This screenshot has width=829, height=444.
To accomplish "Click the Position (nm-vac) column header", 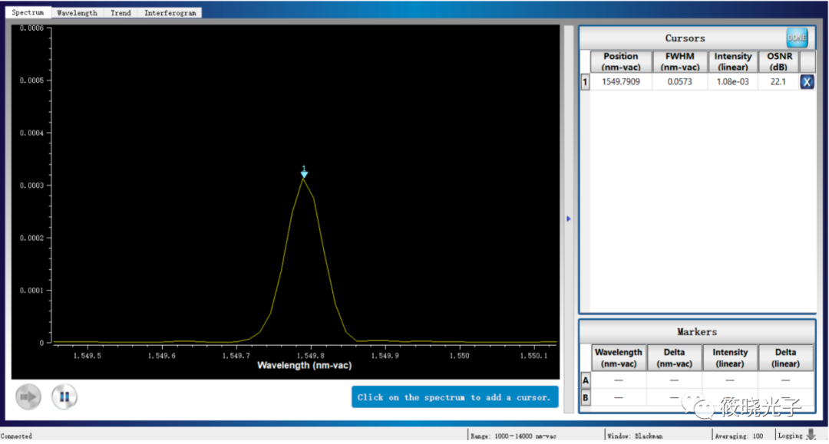I will [620, 61].
